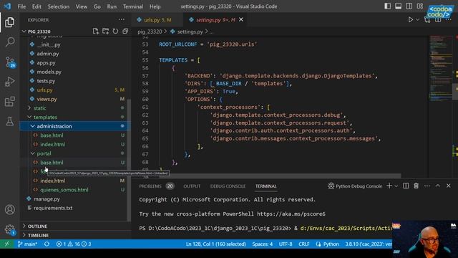Open run options dropdown next to play

tap(417, 19)
